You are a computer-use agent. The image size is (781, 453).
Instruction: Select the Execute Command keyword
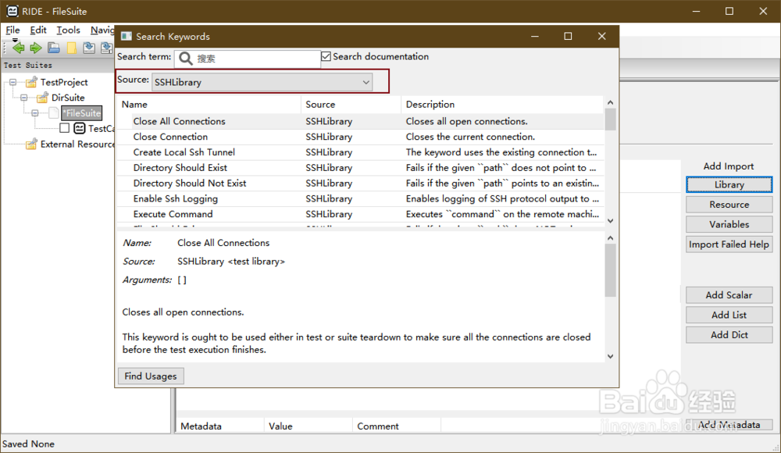tap(361, 214)
